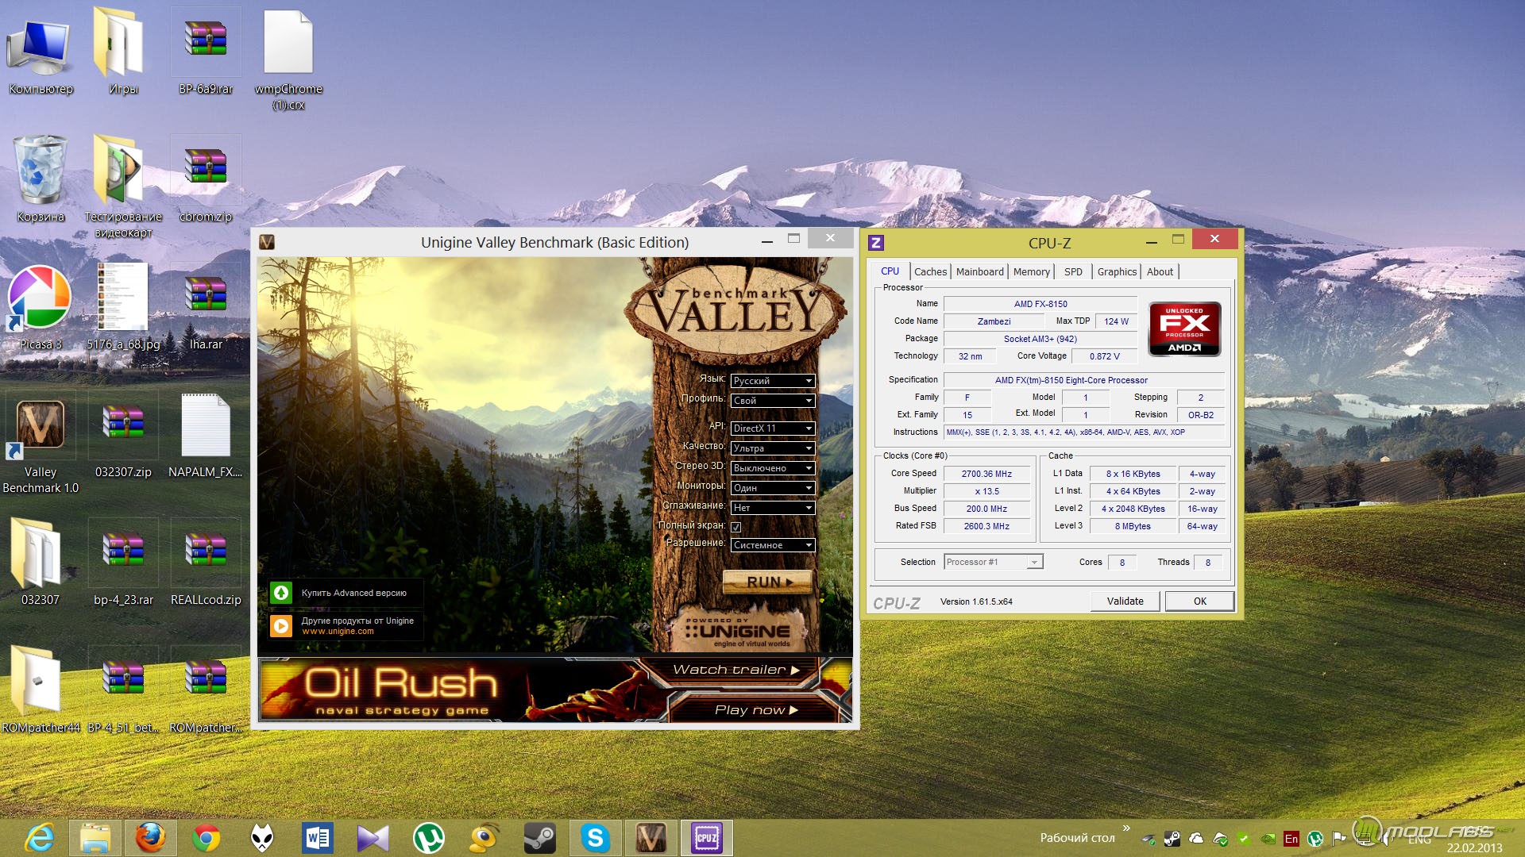Click Watch trailer on Oil Rush banner
The image size is (1525, 857).
735,670
